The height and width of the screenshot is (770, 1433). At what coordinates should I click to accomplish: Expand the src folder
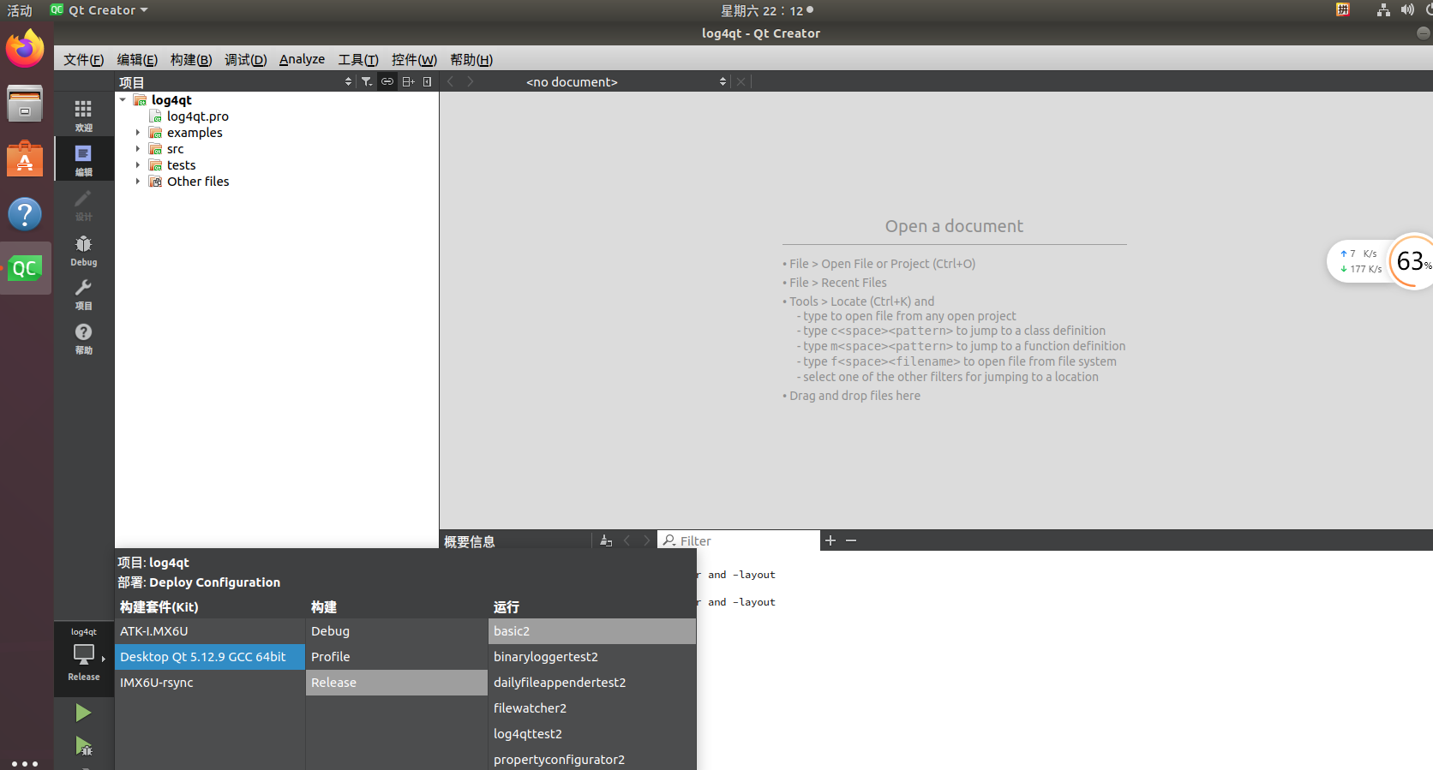138,149
